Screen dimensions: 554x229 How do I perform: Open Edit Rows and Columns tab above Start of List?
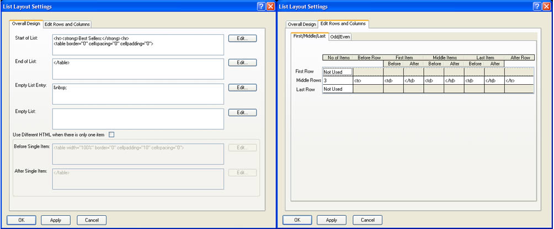(67, 24)
